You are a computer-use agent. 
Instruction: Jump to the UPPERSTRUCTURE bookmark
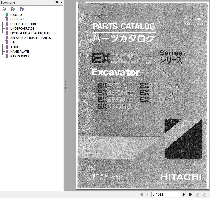[24, 24]
